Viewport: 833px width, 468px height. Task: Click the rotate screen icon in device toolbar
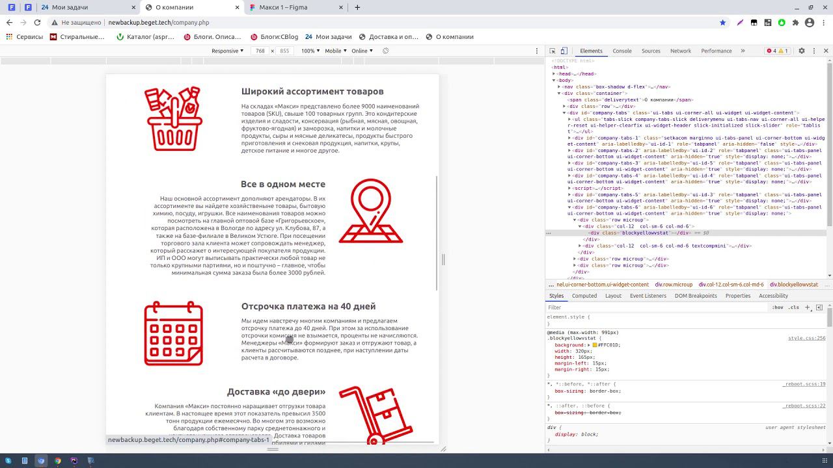[385, 51]
